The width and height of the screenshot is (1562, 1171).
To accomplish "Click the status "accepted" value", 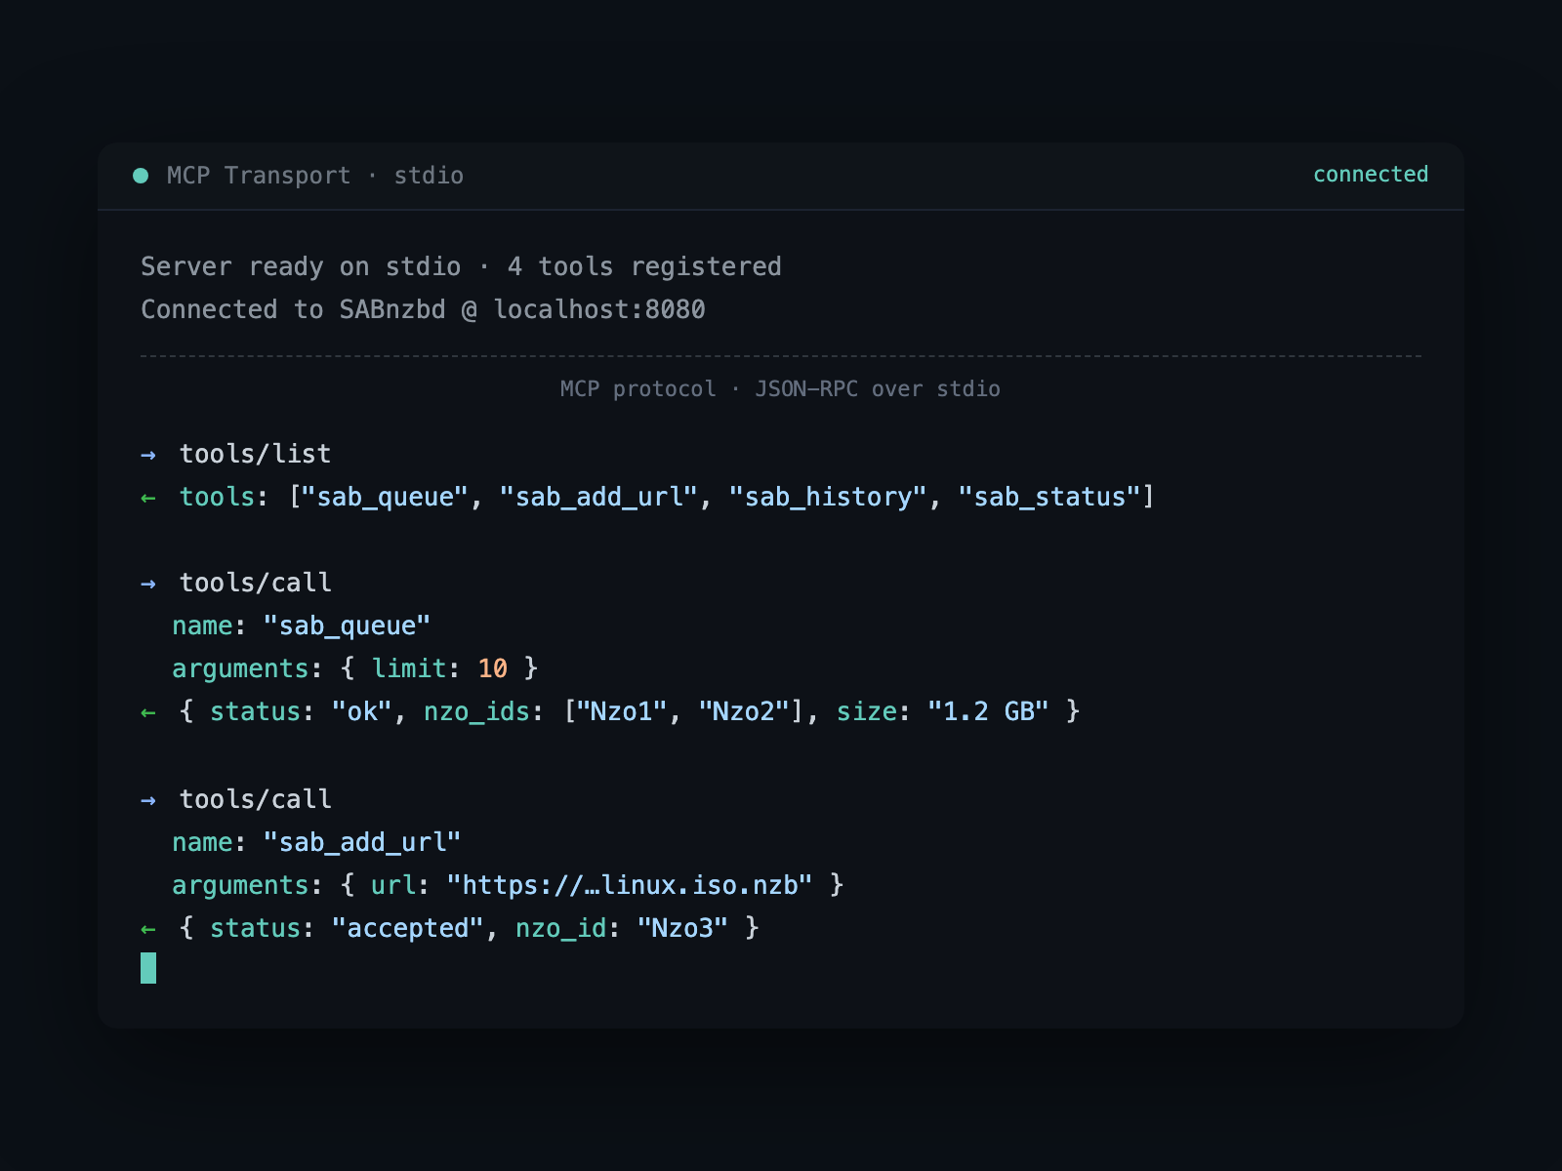I will pyautogui.click(x=408, y=928).
